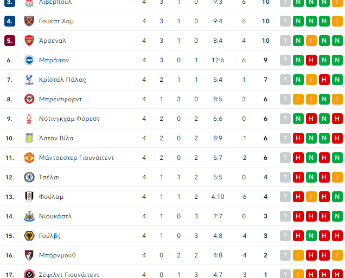Click the upcoming match '?' badge for Άρσεναλ
The width and height of the screenshot is (345, 278).
(285, 41)
